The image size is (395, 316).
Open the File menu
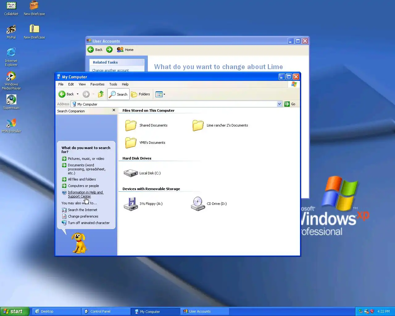61,84
